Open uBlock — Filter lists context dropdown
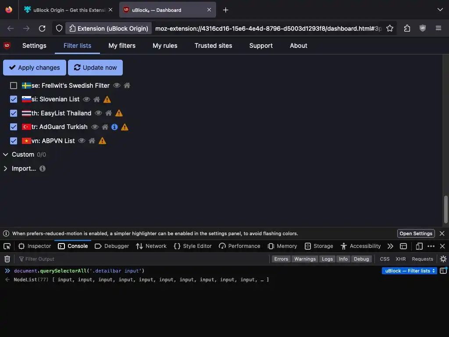This screenshot has width=449, height=337. pyautogui.click(x=409, y=271)
